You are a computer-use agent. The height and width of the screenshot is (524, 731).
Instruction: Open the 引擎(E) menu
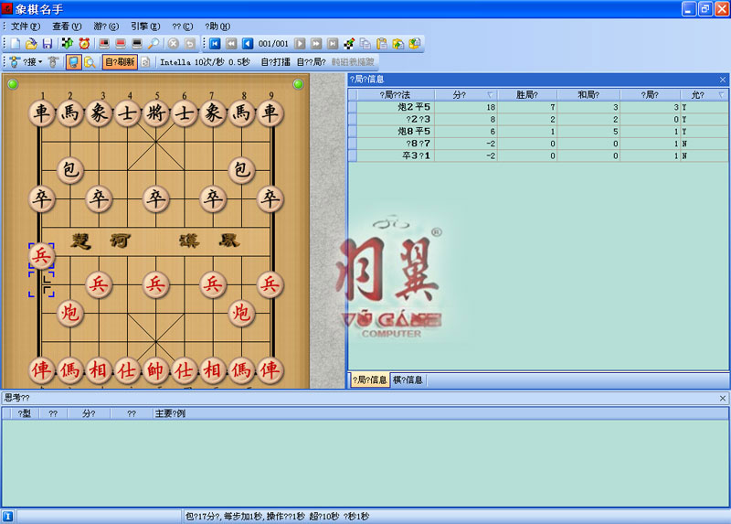coord(145,27)
